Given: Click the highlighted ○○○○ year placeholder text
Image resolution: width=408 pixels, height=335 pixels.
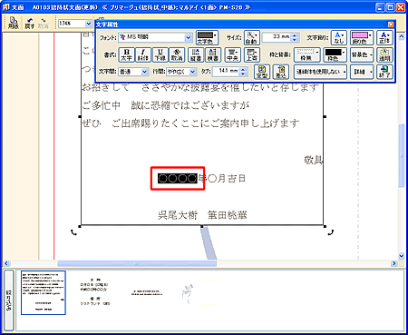Looking at the screenshot, I should [178, 179].
